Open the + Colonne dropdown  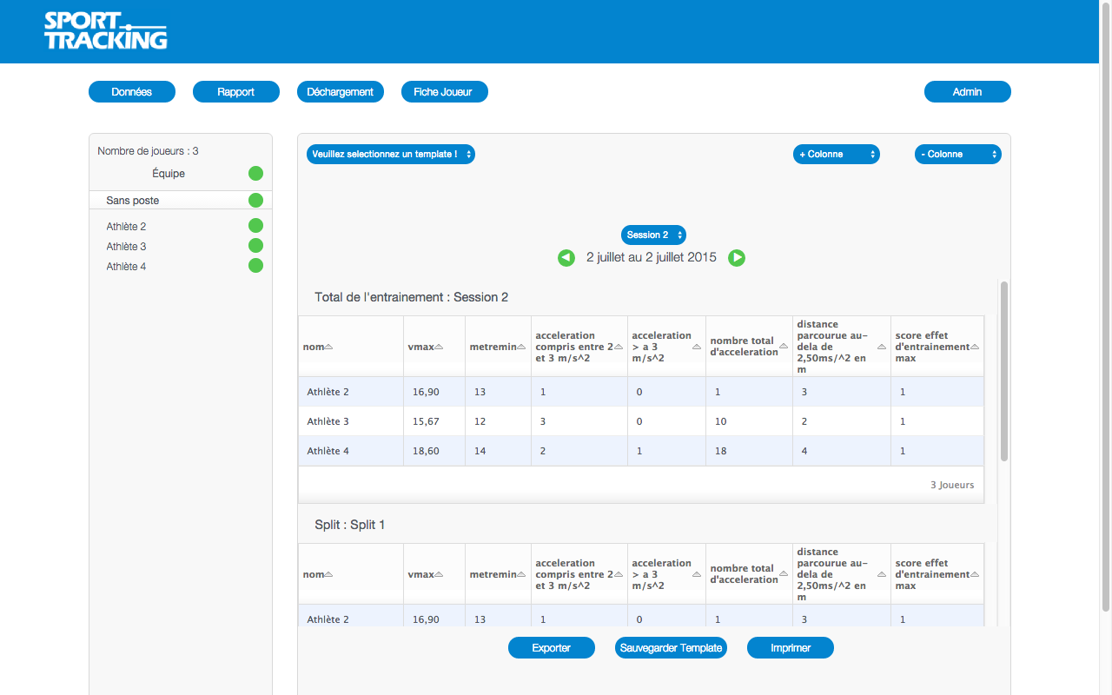pos(836,154)
